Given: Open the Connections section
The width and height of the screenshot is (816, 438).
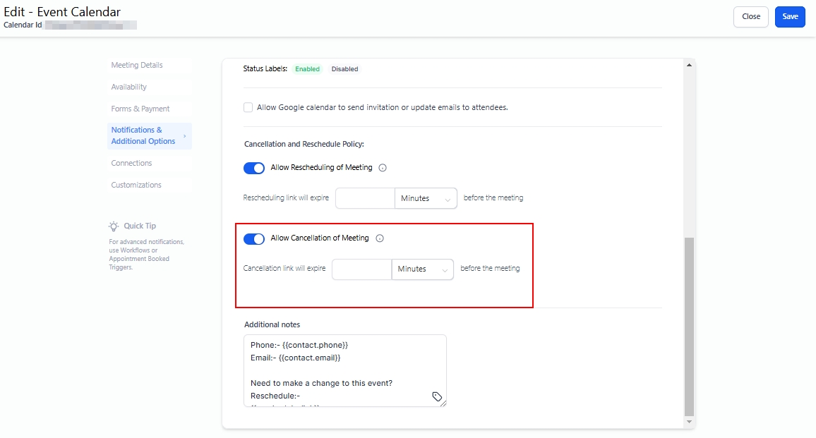Looking at the screenshot, I should pos(131,163).
